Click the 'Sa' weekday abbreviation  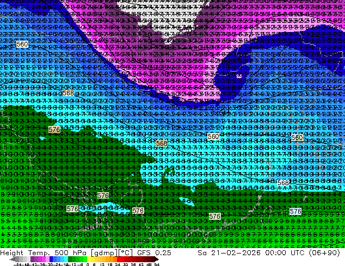tap(202, 252)
